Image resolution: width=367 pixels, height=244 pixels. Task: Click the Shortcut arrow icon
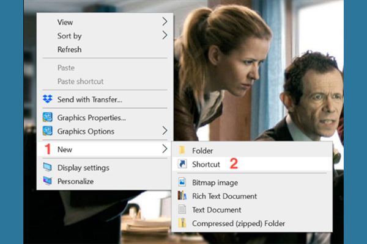182,164
